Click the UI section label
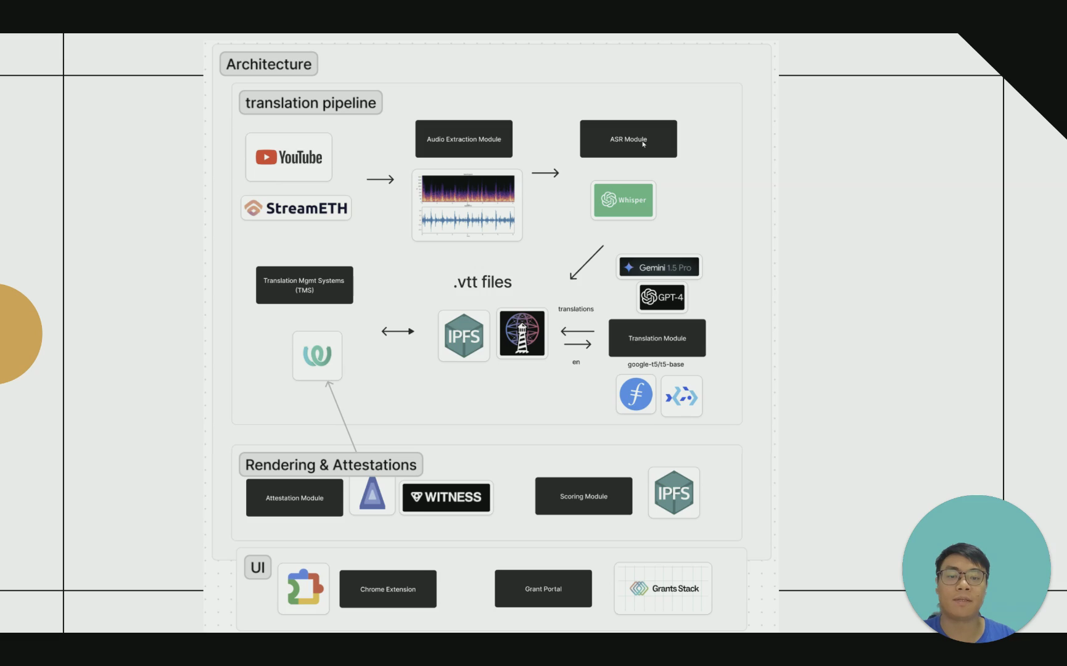 258,567
